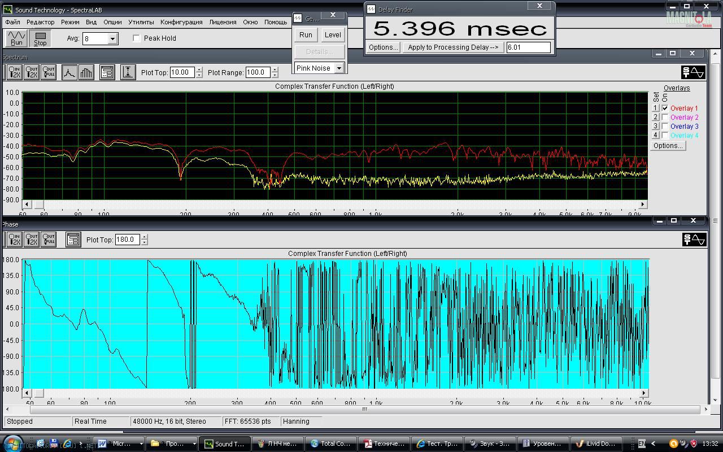The height and width of the screenshot is (452, 723).
Task: Open iLivid Download taskbar item
Action: click(596, 444)
